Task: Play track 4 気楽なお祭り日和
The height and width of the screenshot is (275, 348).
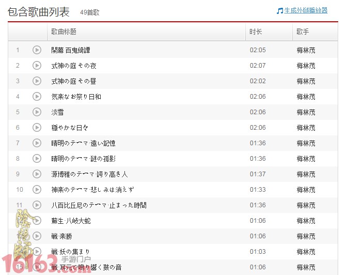Action: [x=37, y=96]
